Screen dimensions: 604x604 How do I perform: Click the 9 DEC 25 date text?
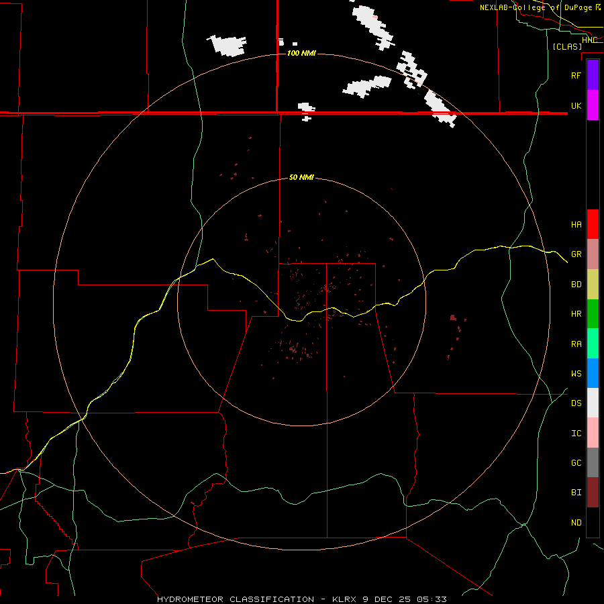389,599
